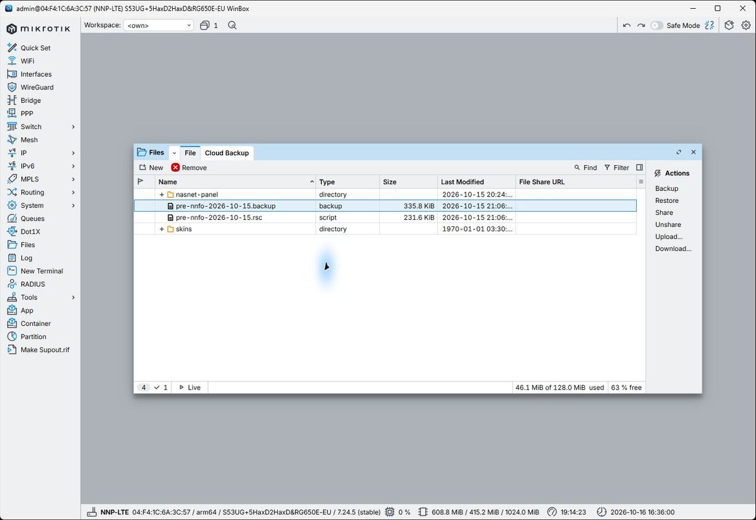
Task: Click Unshare in Actions panel
Action: click(x=668, y=224)
